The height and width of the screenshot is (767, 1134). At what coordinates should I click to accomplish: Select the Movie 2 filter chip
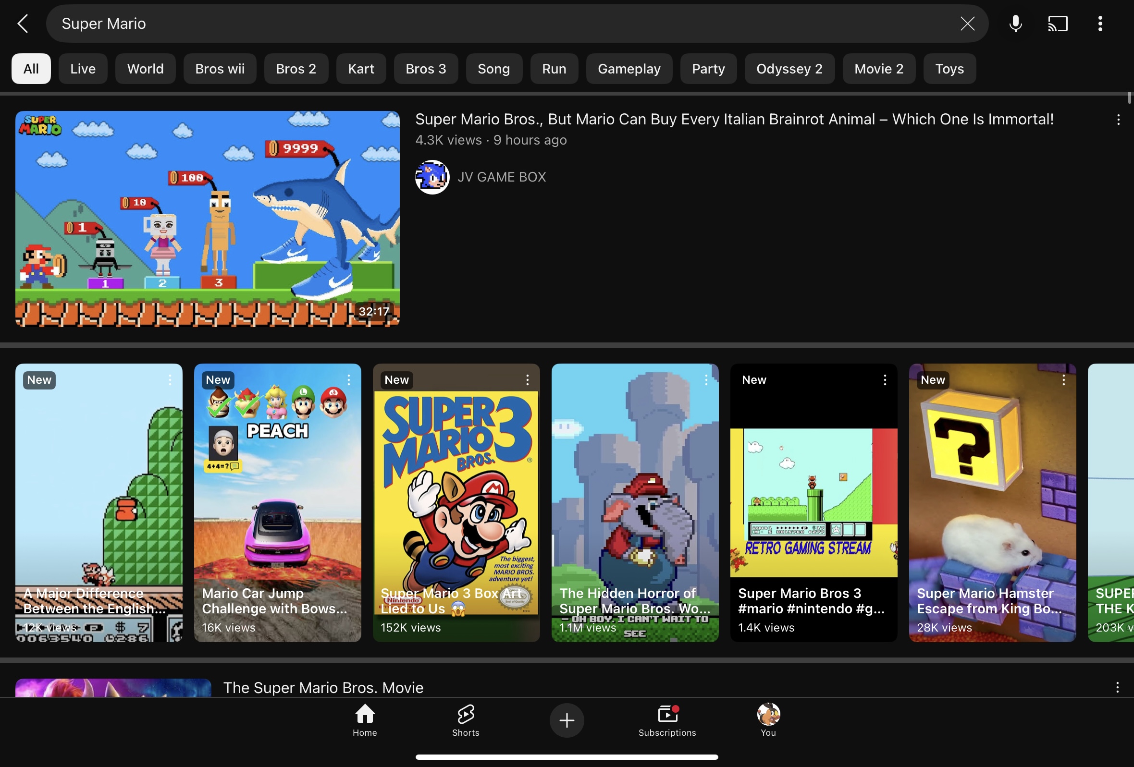[879, 69]
